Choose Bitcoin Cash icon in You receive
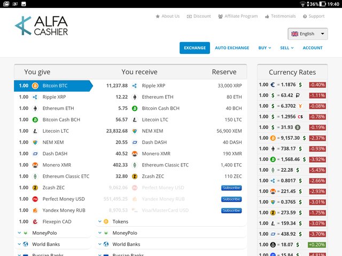 (135, 108)
